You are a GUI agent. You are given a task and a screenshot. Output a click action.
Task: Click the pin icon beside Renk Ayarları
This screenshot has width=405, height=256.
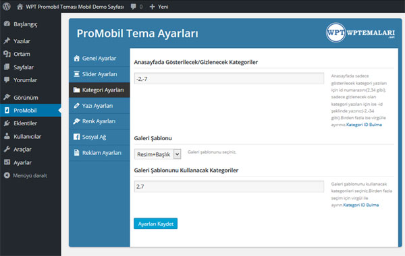76,121
